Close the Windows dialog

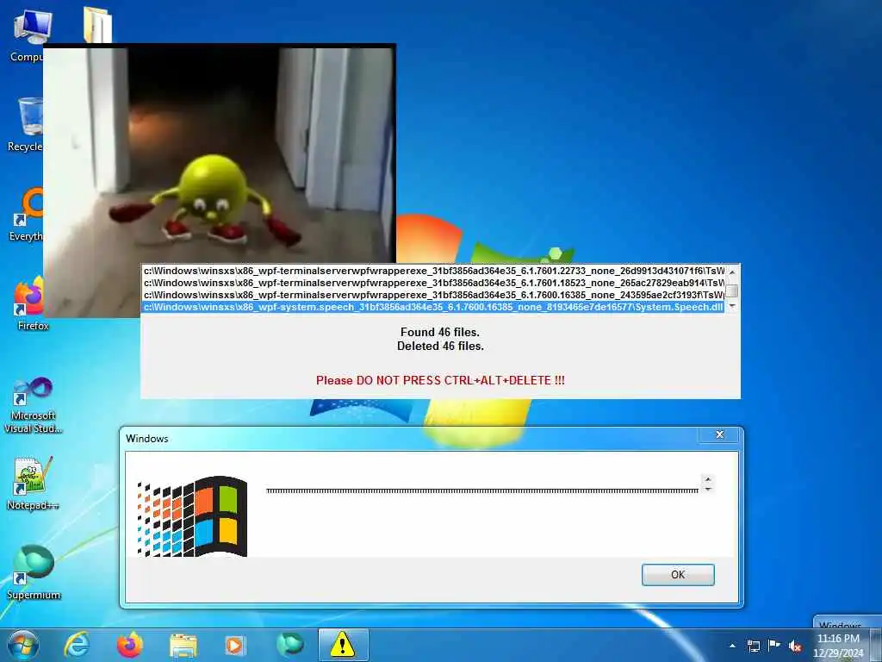719,434
